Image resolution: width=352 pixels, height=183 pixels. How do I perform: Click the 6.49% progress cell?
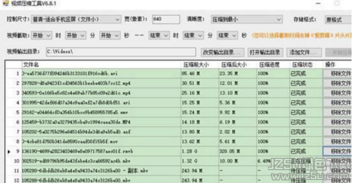click(x=273, y=161)
